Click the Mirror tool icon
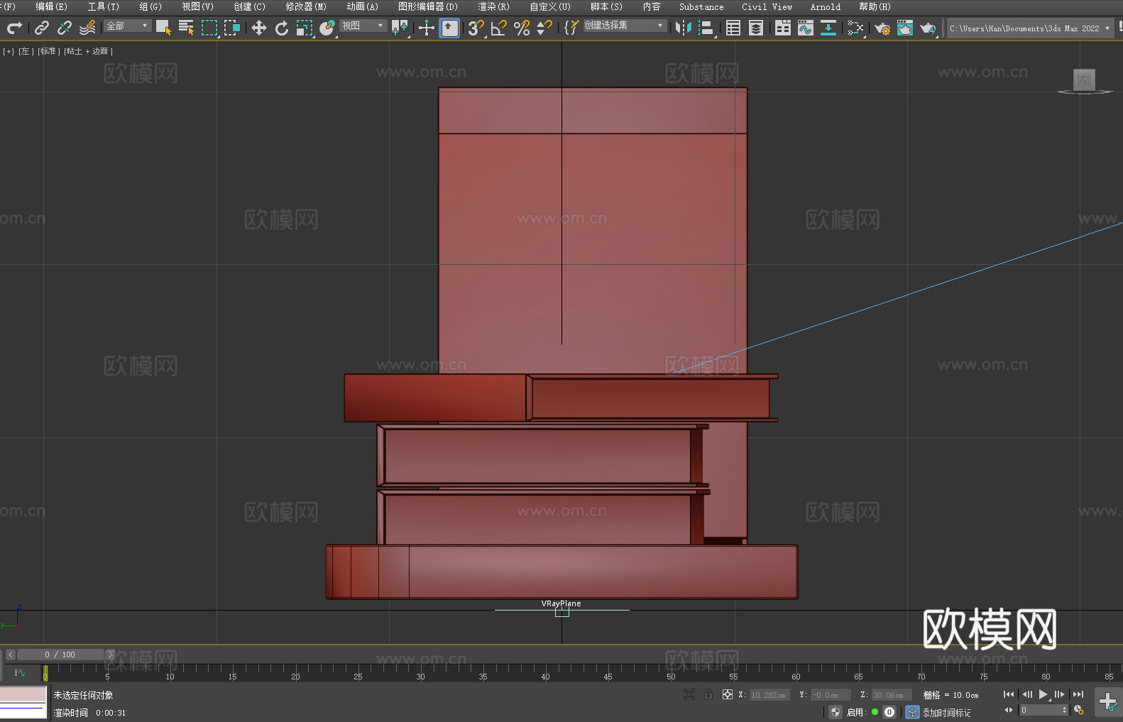 pos(684,28)
